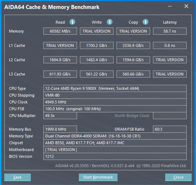This screenshot has height=185, width=196.
Task: Click the Memory row label
Action: 16,31
